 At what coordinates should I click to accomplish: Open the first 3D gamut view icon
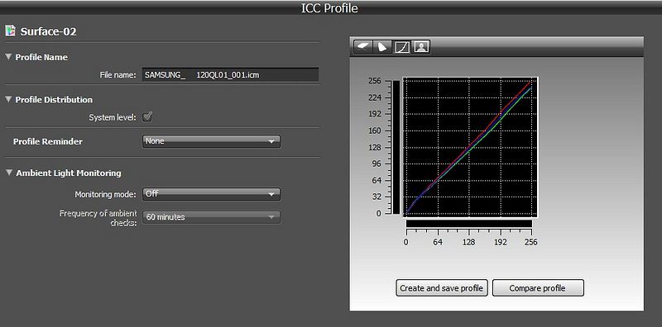click(x=363, y=46)
